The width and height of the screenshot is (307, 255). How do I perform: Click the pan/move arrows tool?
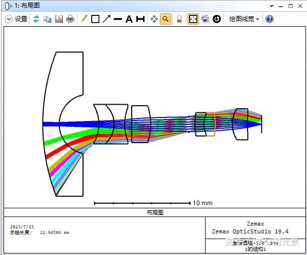point(154,19)
